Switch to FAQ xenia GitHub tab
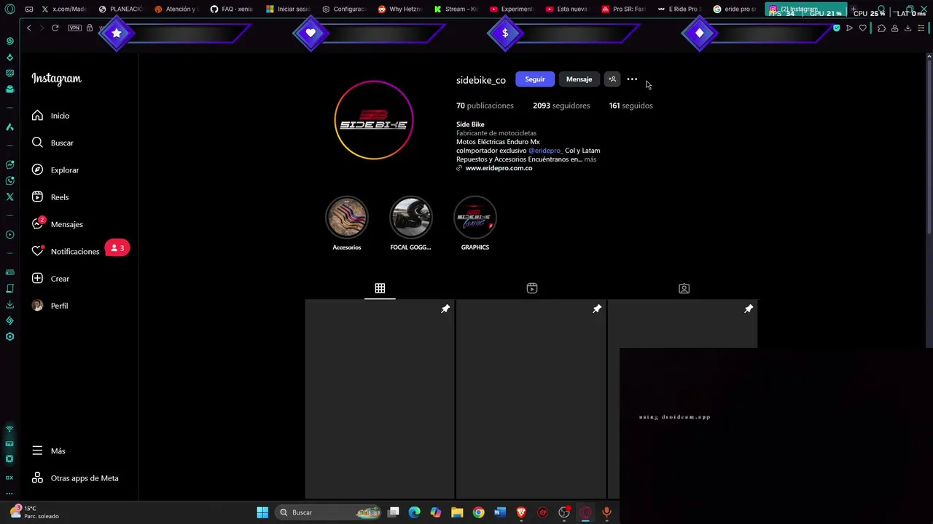Screen dimensions: 933x524 pos(232,9)
